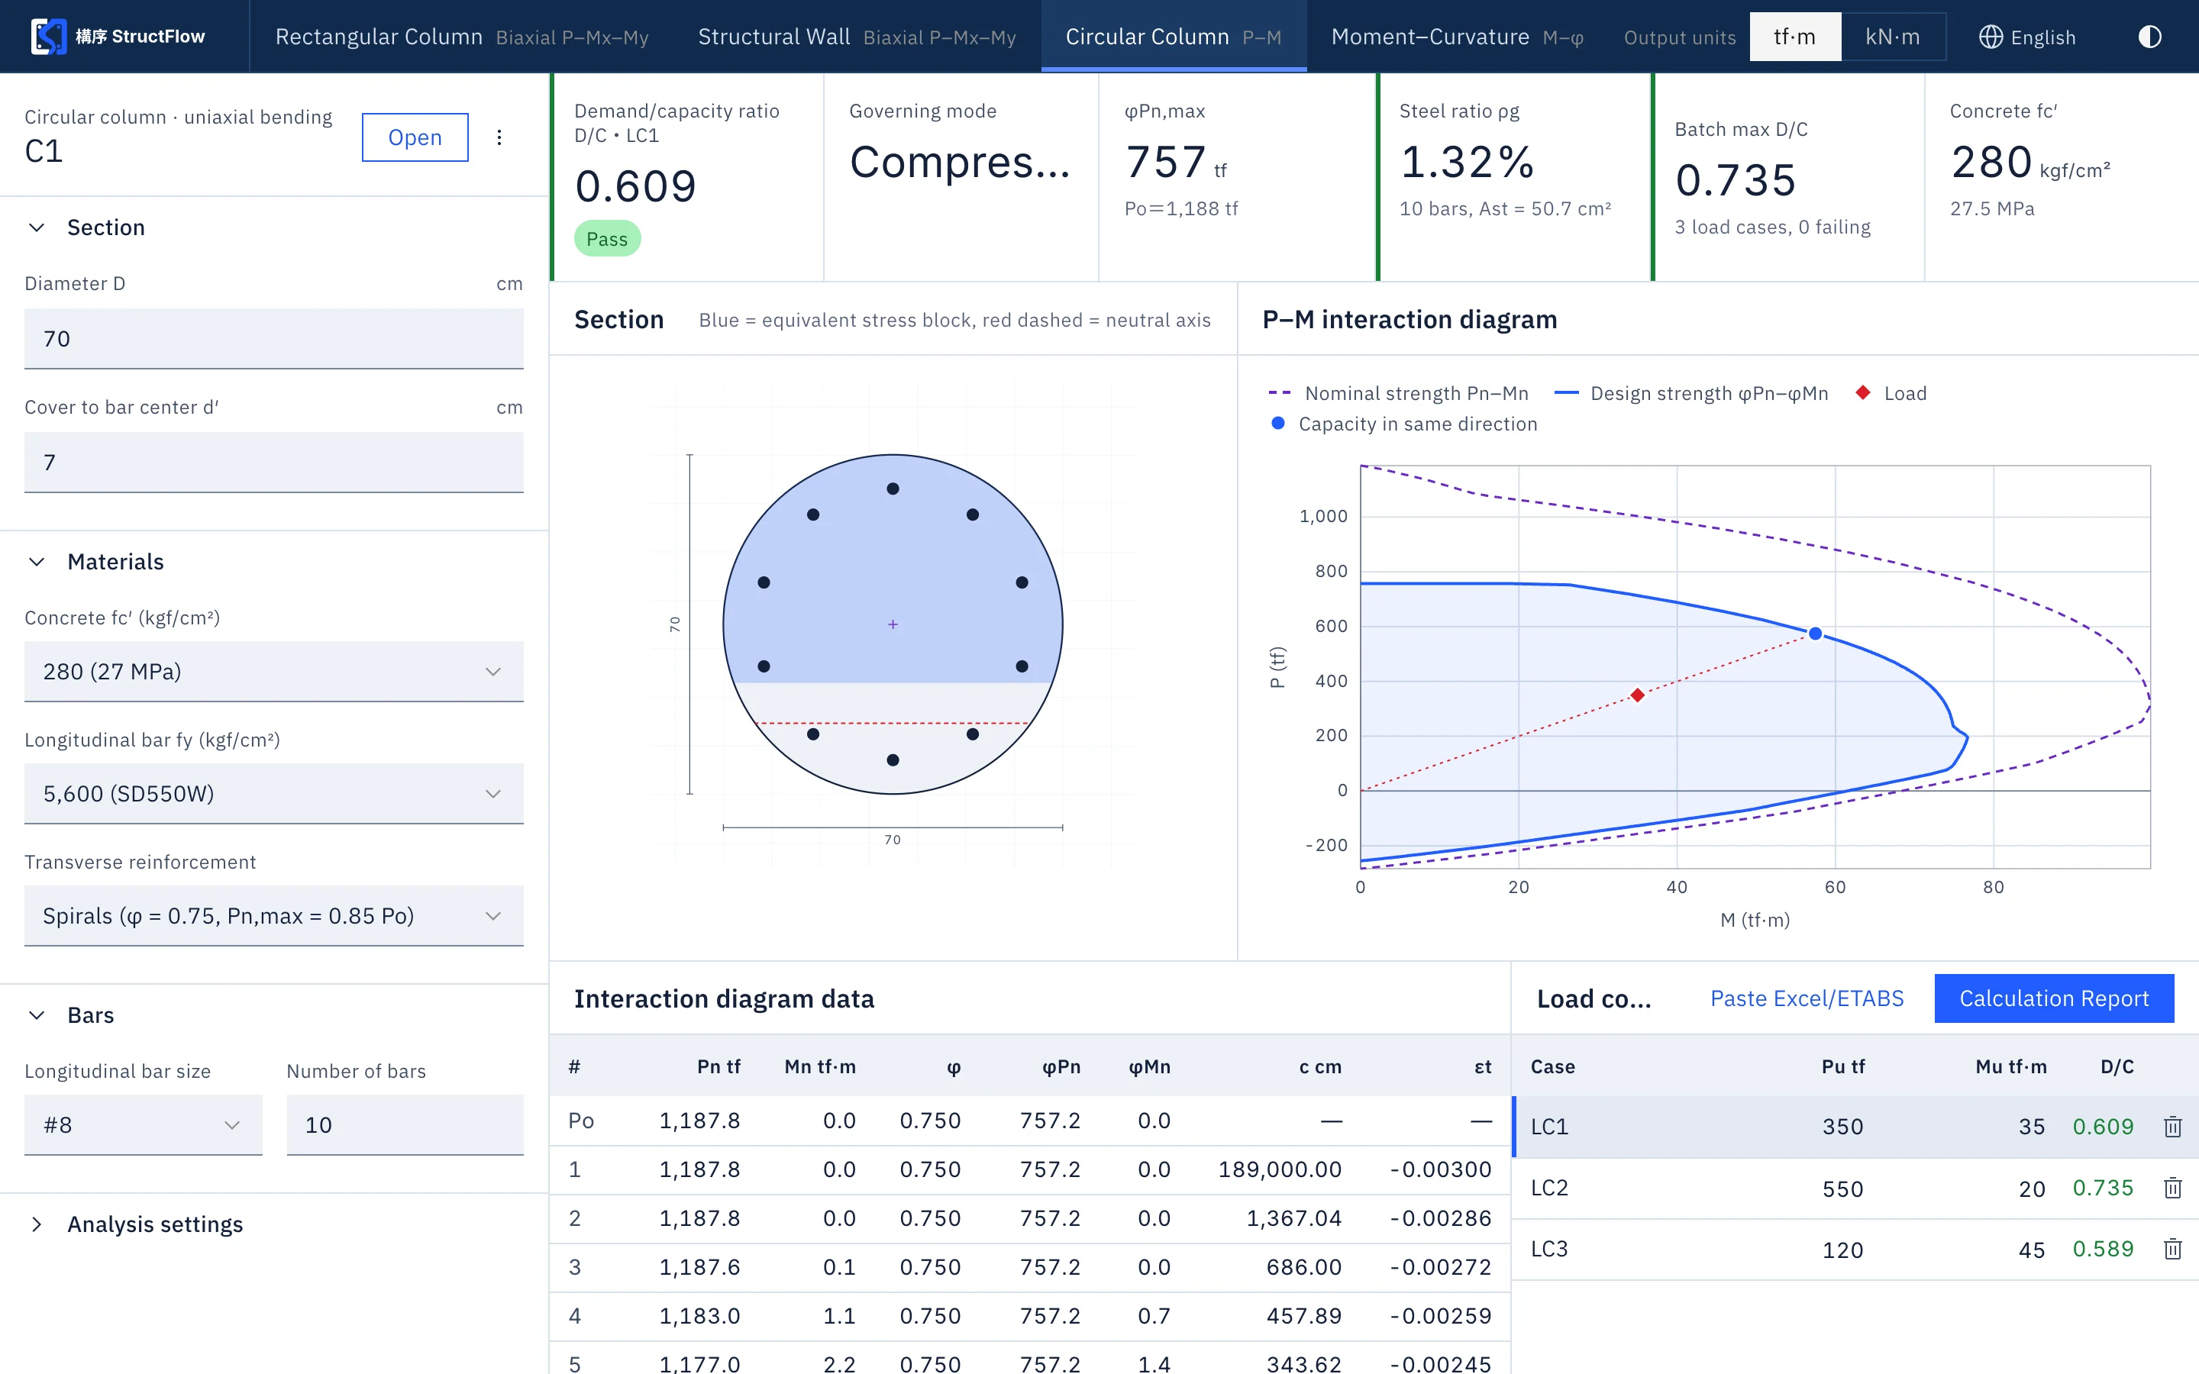Select the LC1 load case row
The height and width of the screenshot is (1374, 2199).
(1854, 1127)
